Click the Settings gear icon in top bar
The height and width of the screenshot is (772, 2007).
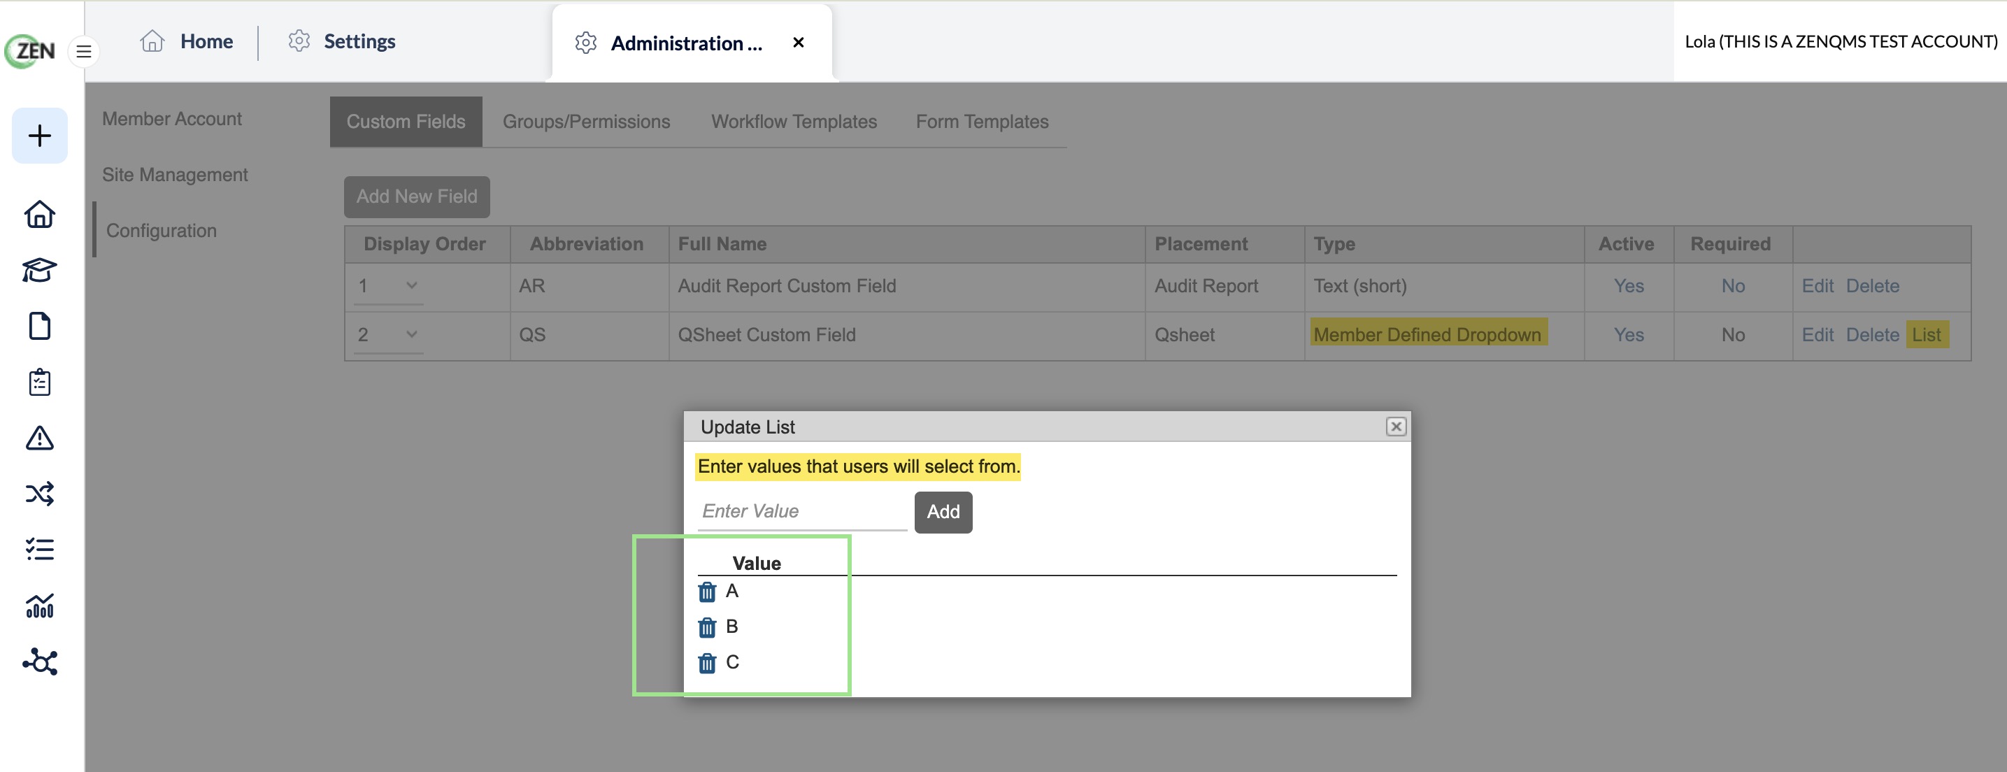299,41
